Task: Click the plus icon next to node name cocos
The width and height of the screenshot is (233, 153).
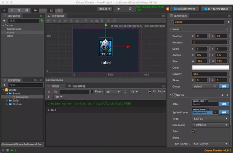Action: coord(229,22)
